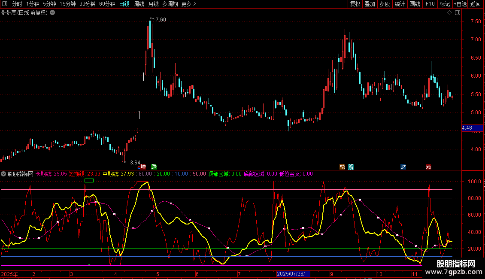This screenshot has width=485, height=279.
Task: Switch to the 周线 weekly period tab
Action: [139, 4]
